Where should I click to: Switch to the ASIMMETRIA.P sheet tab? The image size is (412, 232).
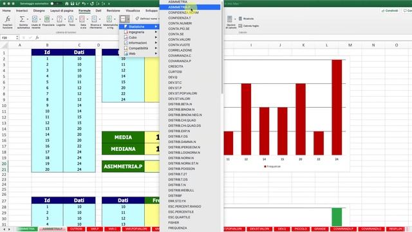[x=52, y=229]
